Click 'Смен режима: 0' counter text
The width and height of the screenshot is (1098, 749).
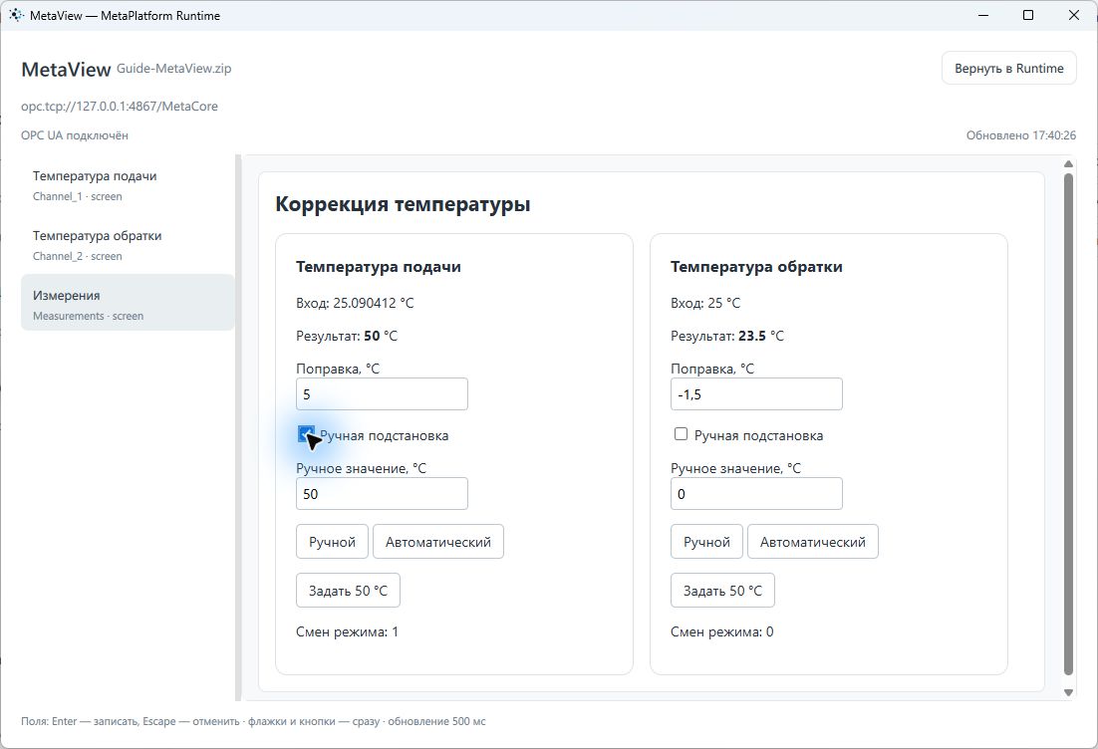click(x=722, y=632)
